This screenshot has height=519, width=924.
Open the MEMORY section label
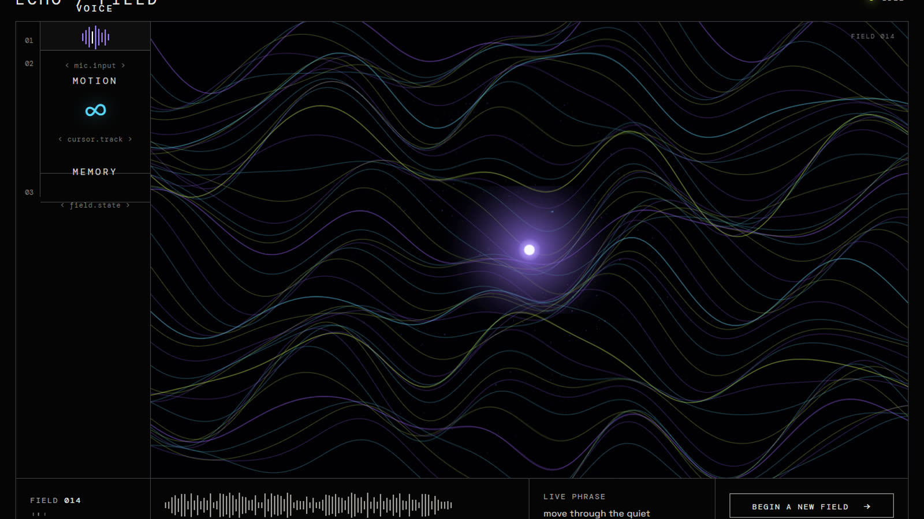95,172
